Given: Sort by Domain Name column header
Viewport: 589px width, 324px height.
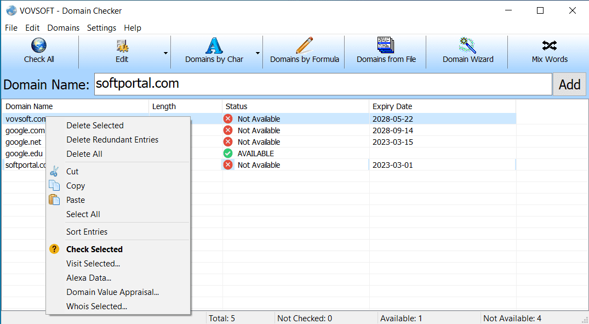Looking at the screenshot, I should [75, 106].
